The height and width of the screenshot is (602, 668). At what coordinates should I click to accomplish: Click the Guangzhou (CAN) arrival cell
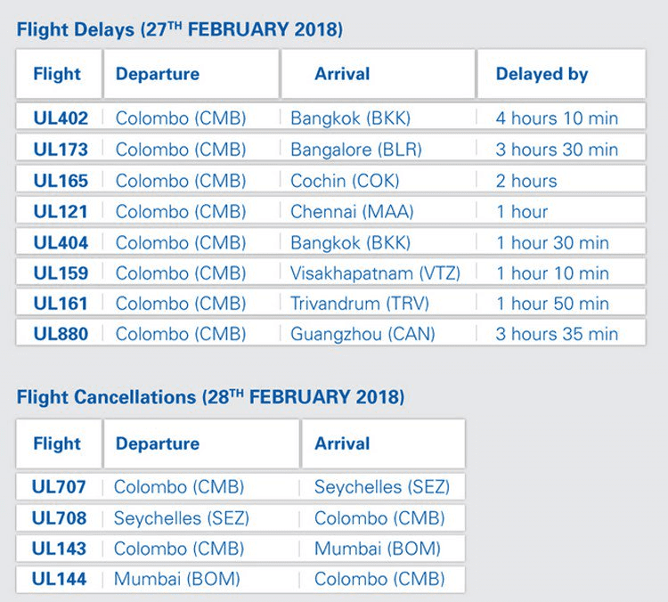pos(363,335)
